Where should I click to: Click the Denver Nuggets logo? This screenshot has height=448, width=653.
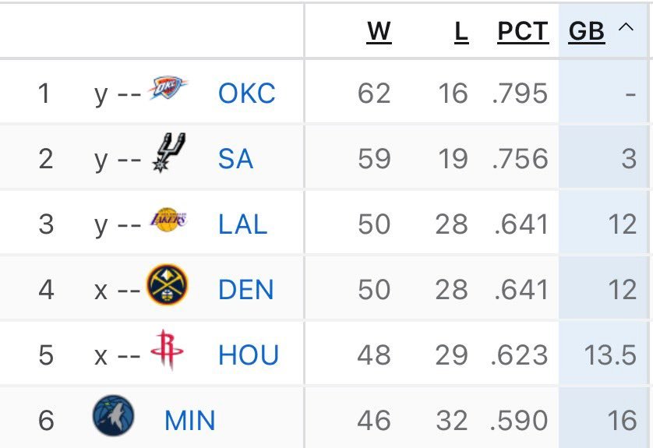pos(167,286)
